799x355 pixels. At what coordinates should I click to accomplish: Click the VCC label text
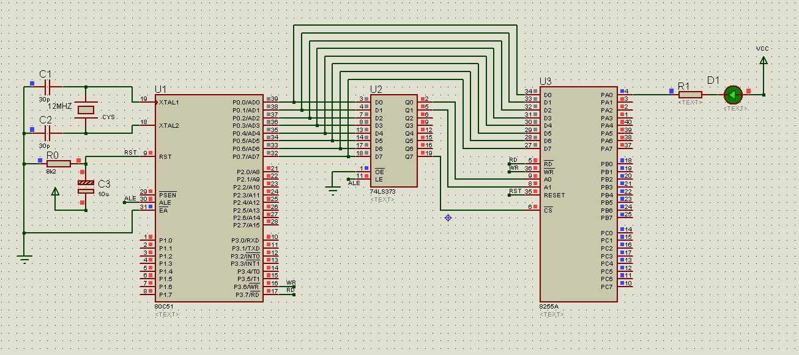[762, 48]
